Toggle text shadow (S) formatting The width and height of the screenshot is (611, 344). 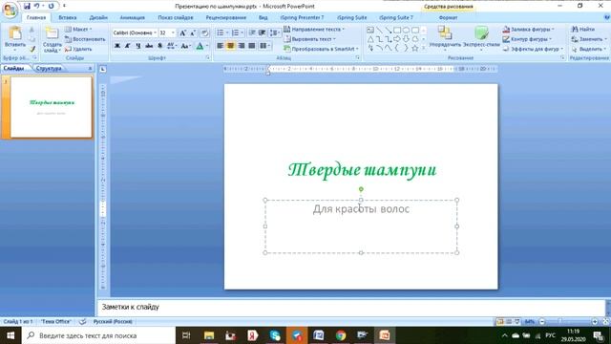[x=159, y=46]
